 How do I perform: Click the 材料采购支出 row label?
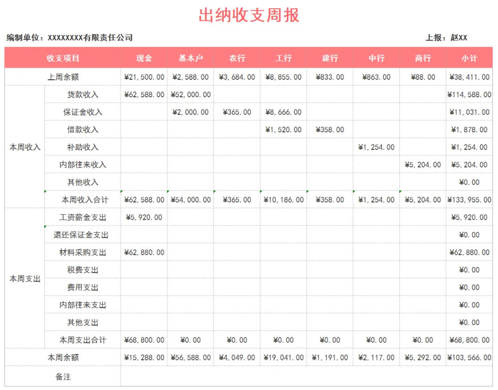[83, 252]
